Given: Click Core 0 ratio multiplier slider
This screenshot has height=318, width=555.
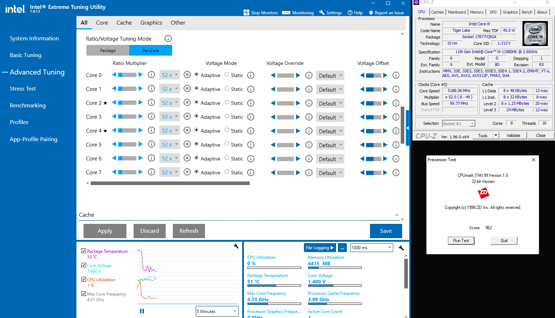Looking at the screenshot, I should 127,75.
